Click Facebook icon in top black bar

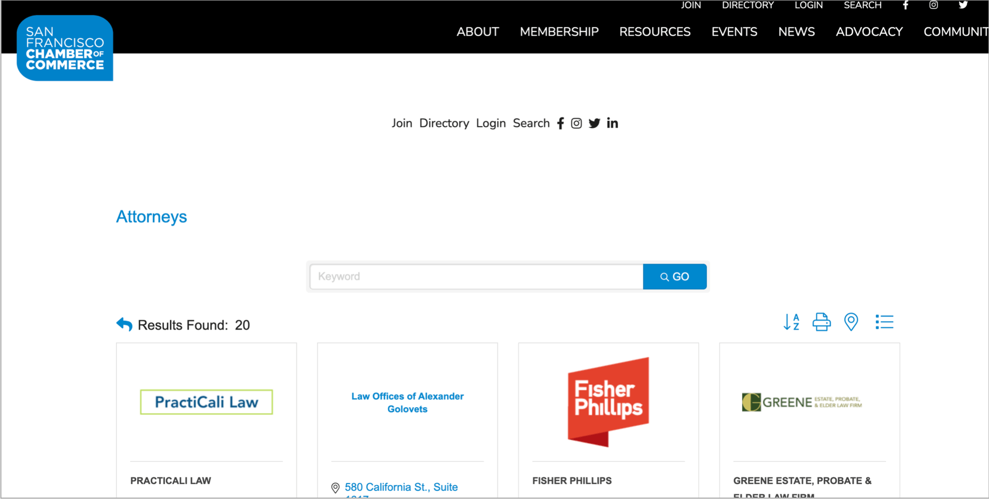pos(905,5)
